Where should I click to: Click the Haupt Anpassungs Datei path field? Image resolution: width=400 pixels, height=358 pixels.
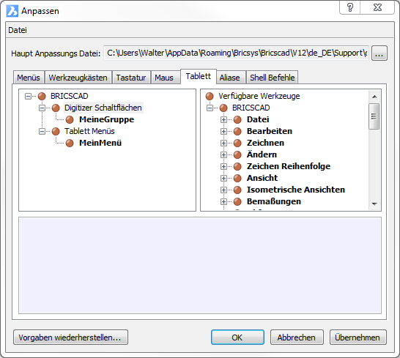click(x=236, y=53)
